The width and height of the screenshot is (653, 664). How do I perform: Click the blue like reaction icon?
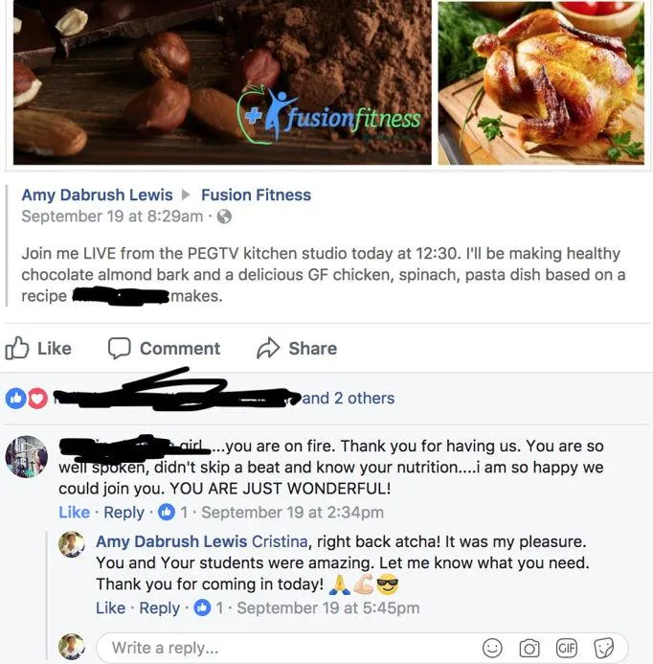[15, 398]
